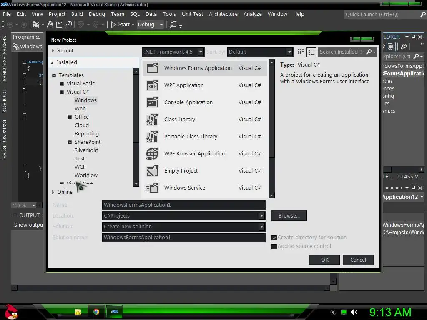The height and width of the screenshot is (320, 427).
Task: Select Console Application template icon
Action: pyautogui.click(x=152, y=102)
